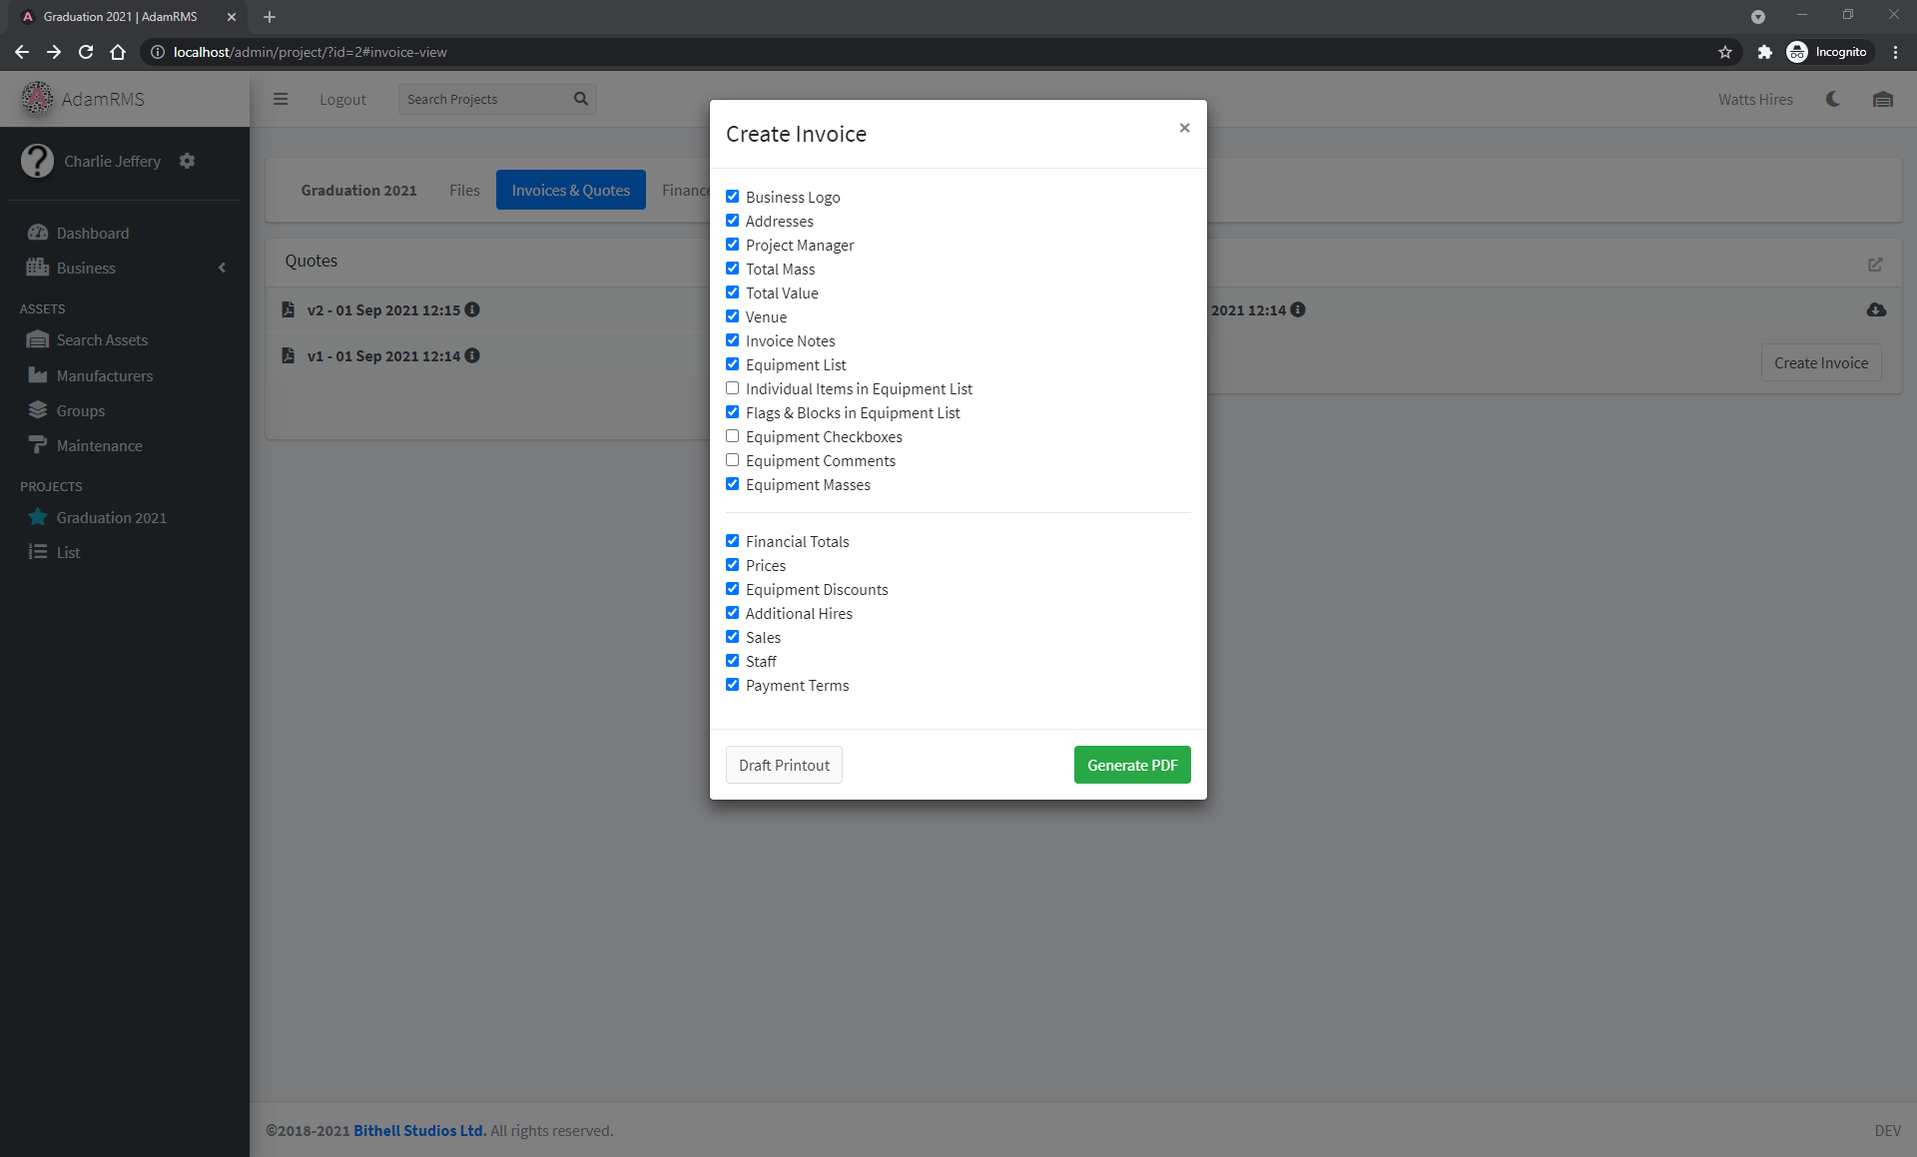Open the Groups section
The width and height of the screenshot is (1917, 1157).
81,410
